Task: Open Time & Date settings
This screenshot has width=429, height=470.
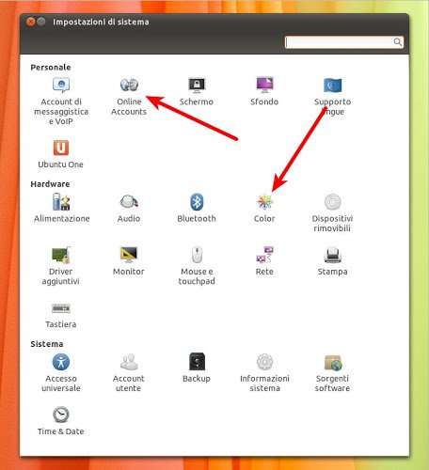Action: (x=61, y=421)
